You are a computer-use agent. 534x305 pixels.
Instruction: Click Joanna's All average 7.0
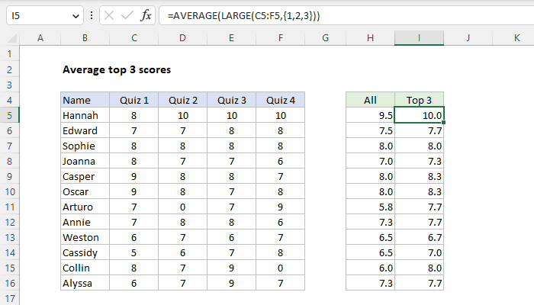point(370,162)
